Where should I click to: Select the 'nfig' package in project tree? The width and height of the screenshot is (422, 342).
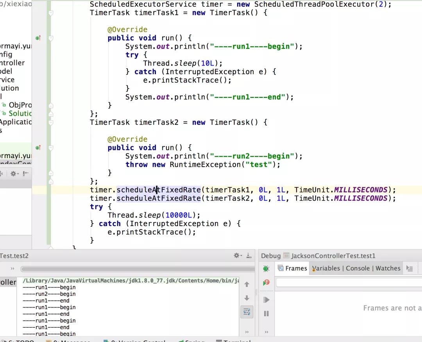(x=6, y=54)
